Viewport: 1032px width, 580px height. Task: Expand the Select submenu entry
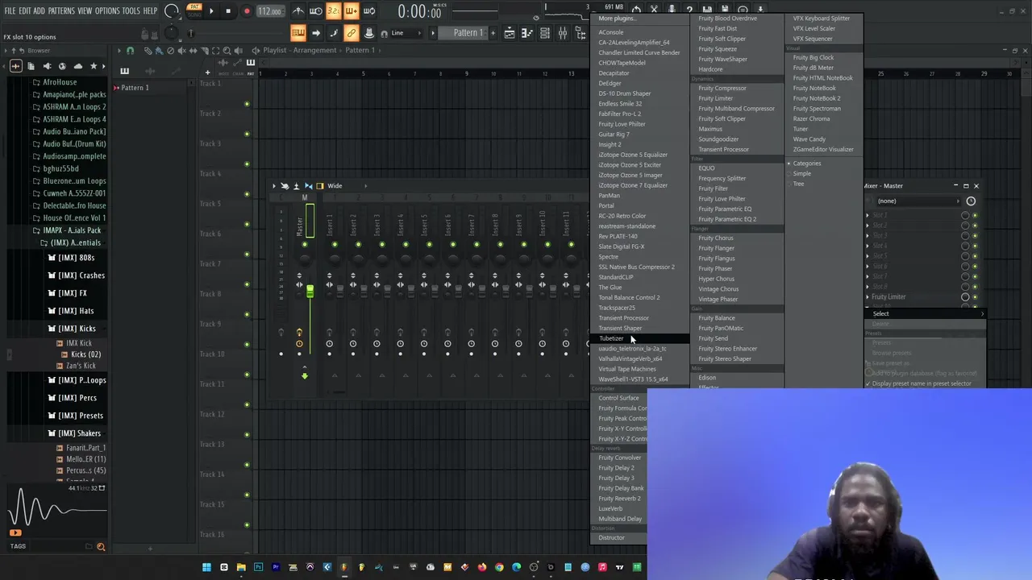[926, 314]
